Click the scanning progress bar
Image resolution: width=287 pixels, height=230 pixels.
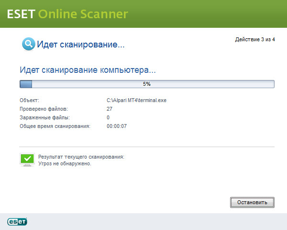click(x=147, y=84)
